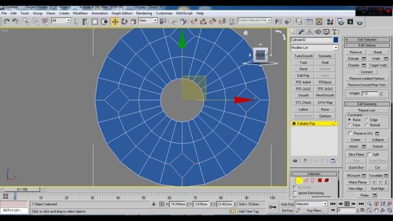This screenshot has width=393, height=221.
Task: Toggle absolute/offset transform type-in mode
Action: pyautogui.click(x=161, y=204)
